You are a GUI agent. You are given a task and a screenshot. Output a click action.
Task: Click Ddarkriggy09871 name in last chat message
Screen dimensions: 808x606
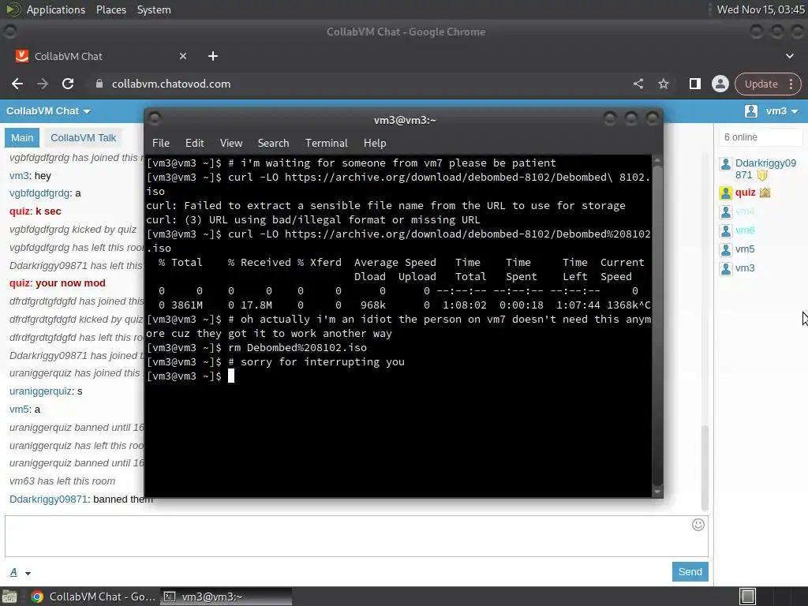tap(48, 499)
